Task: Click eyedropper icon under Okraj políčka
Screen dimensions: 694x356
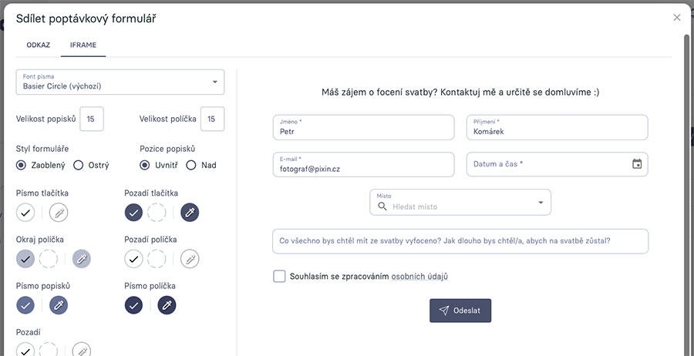Action: click(x=81, y=259)
